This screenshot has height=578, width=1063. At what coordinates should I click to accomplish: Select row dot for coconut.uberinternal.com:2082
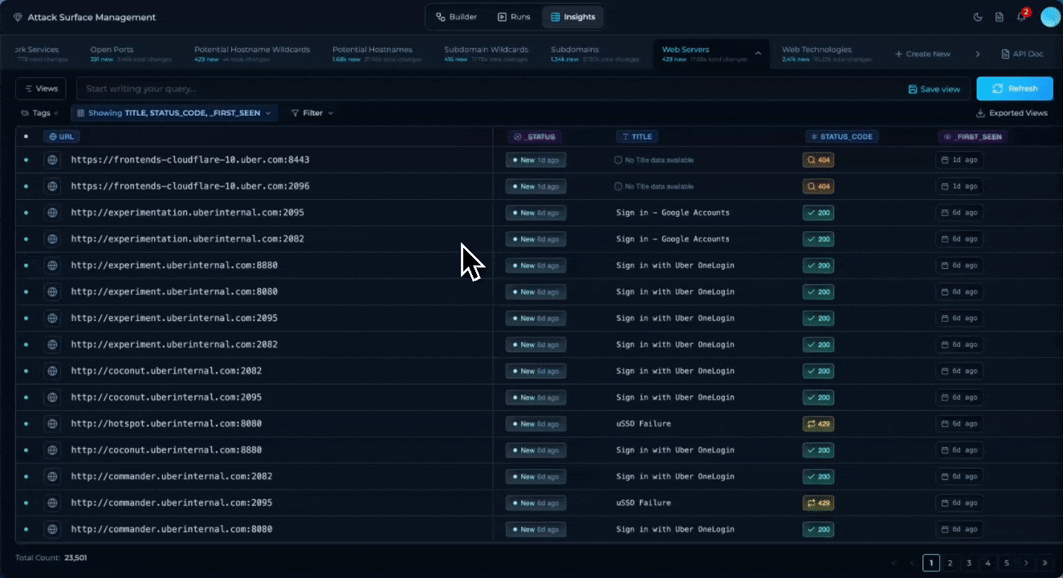[26, 371]
